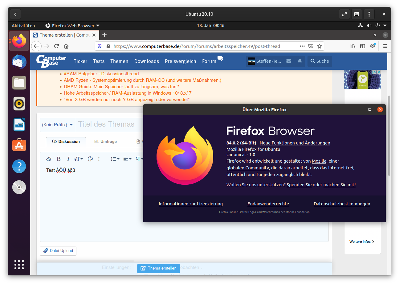The image size is (399, 284).
Task: Click the Aktivitäten overview button
Action: point(23,26)
